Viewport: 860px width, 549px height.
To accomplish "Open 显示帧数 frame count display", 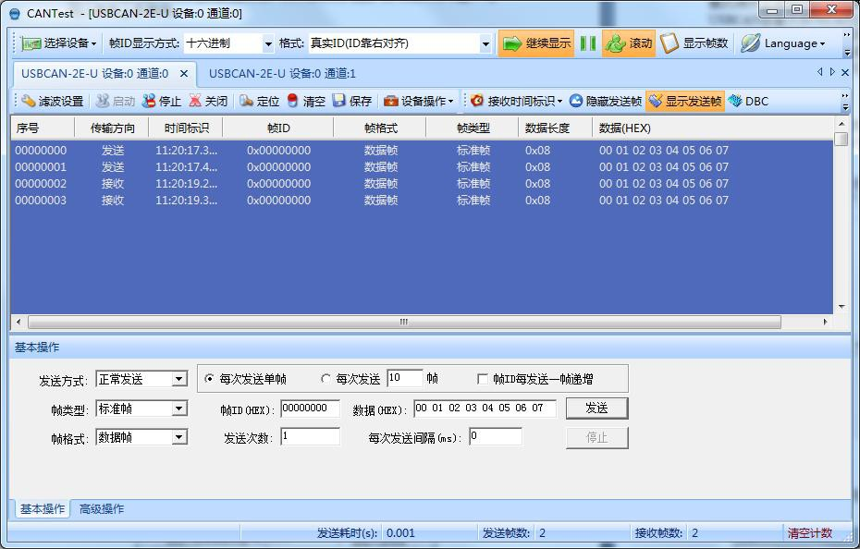I will tap(670, 43).
